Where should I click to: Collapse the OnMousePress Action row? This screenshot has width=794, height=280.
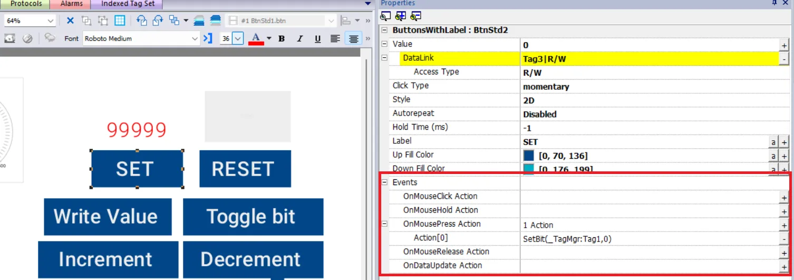coord(384,224)
